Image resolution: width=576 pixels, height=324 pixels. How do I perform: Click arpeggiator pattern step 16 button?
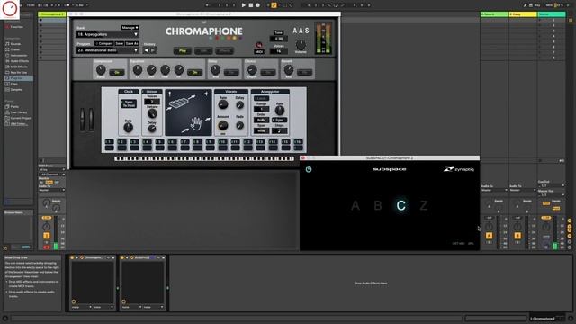298,142
